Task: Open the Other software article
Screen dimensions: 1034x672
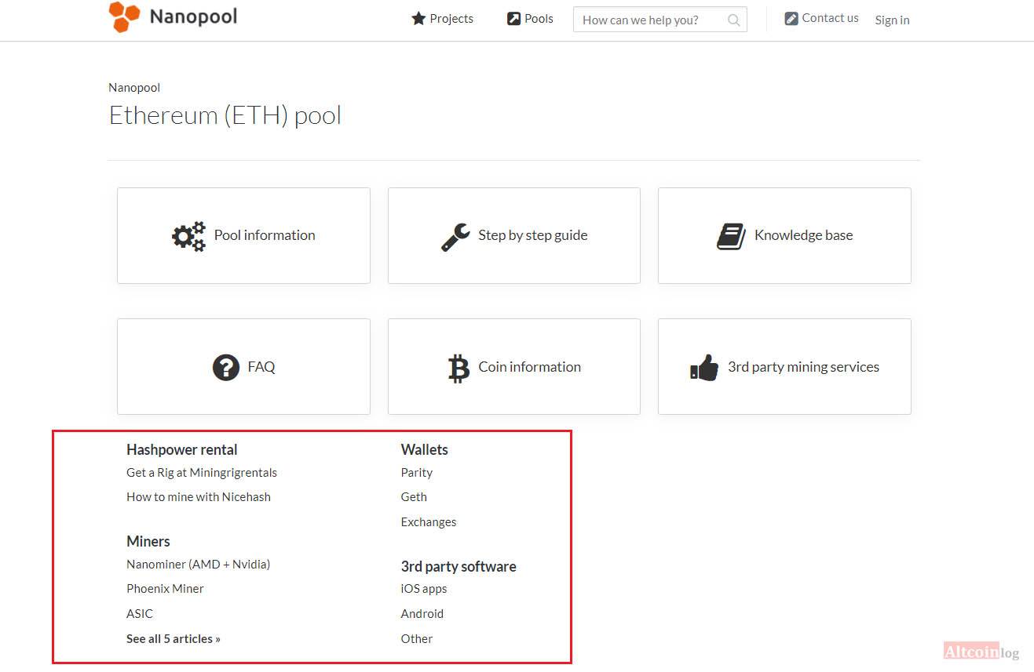Action: point(417,639)
